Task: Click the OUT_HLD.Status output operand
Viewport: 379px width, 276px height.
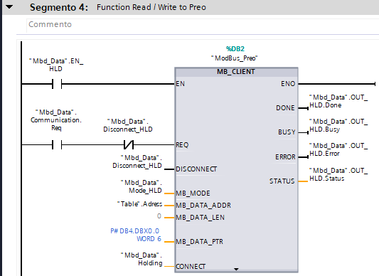Action: [x=338, y=174]
